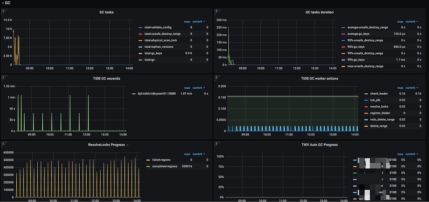Toggle the completed-regions series in legend
The width and height of the screenshot is (429, 202).
click(x=164, y=166)
